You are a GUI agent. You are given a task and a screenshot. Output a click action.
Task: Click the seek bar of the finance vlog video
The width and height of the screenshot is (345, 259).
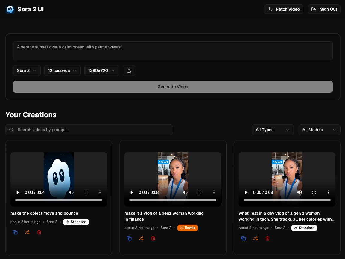click(173, 200)
